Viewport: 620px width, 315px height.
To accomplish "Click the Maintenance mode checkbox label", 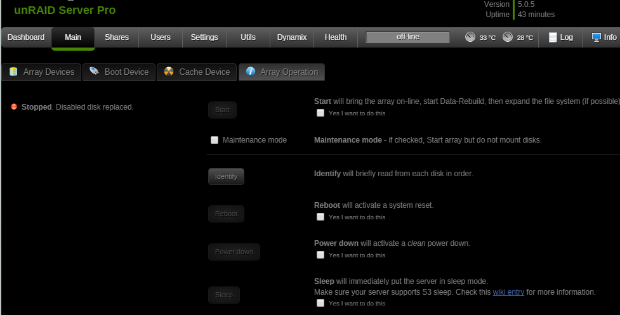I will pos(254,139).
